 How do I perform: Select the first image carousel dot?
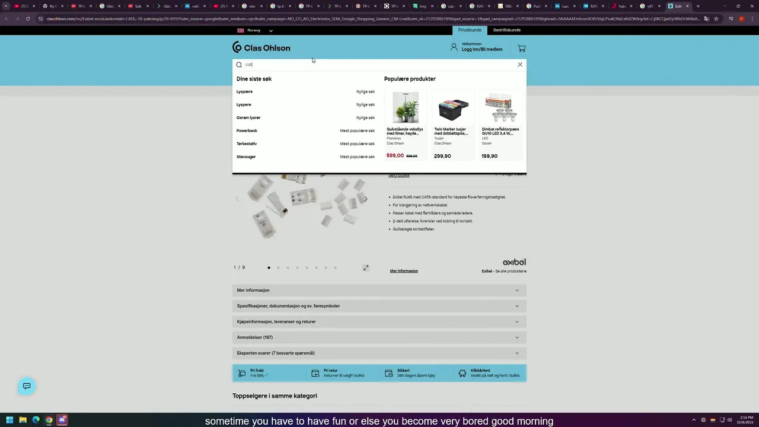point(269,267)
